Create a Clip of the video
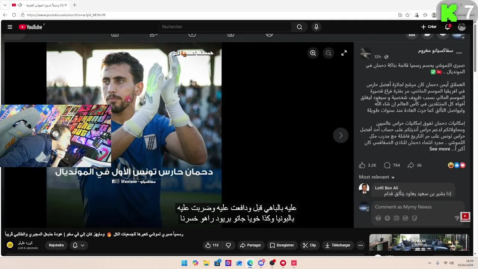478x269 pixels. [x=309, y=245]
